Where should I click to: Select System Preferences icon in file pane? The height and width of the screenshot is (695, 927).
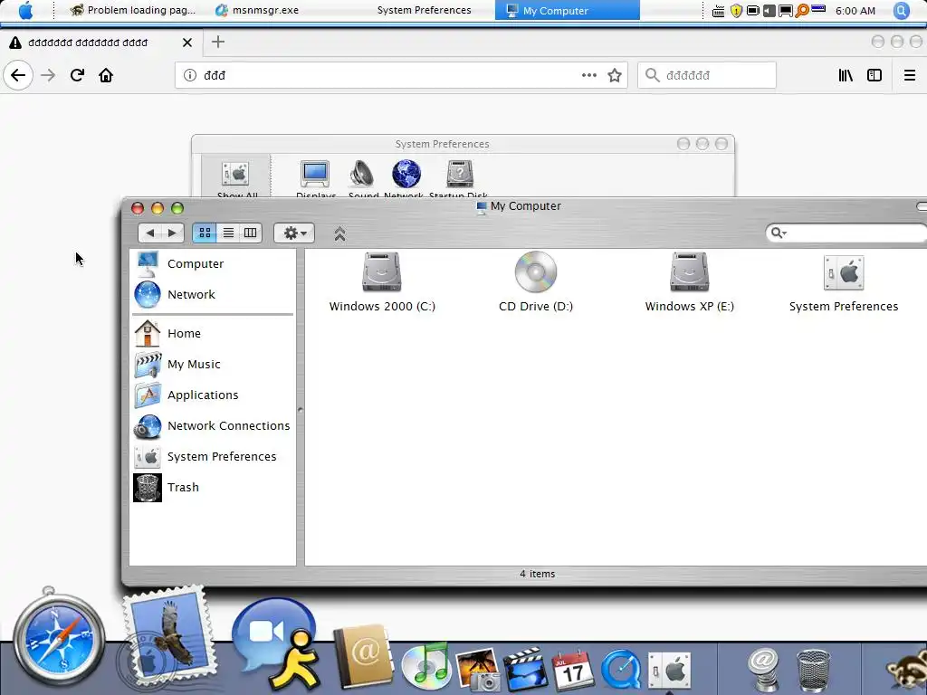844,282
